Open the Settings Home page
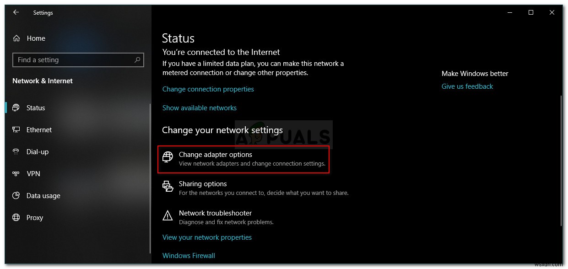 pyautogui.click(x=36, y=38)
